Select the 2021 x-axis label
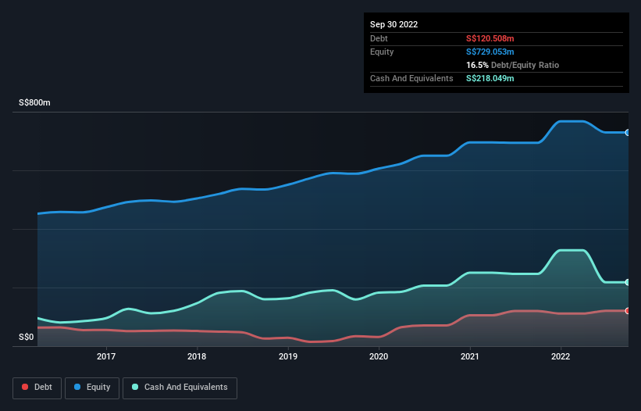Image resolution: width=641 pixels, height=411 pixels. (469, 357)
